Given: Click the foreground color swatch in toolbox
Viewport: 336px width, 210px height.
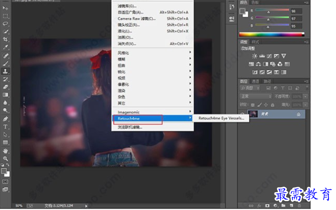Looking at the screenshot, I should [x=4, y=171].
